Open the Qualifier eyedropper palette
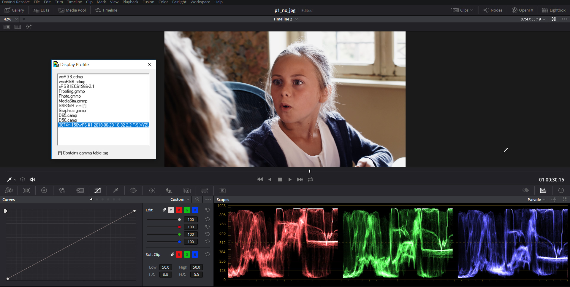 (x=116, y=190)
